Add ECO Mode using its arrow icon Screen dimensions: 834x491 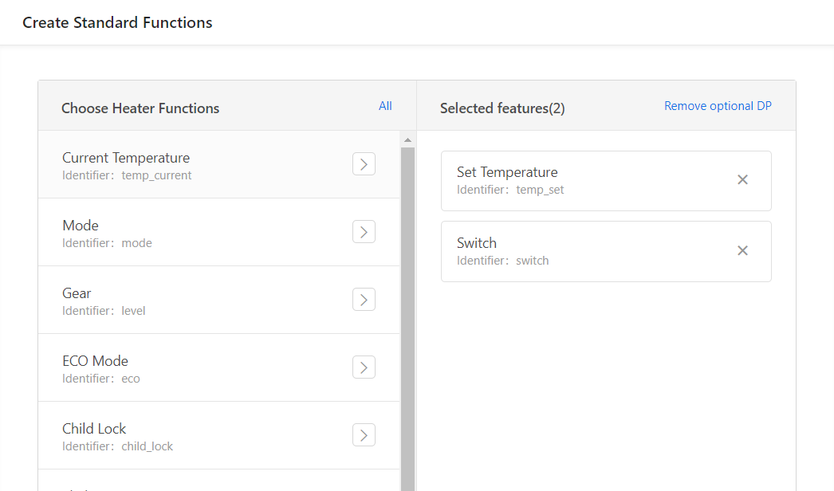point(364,367)
